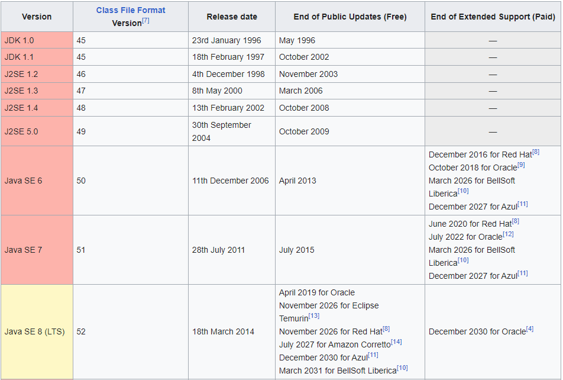The image size is (563, 380).
Task: Click citation 4 after December 2030 for Oracle
Action: [x=530, y=329]
